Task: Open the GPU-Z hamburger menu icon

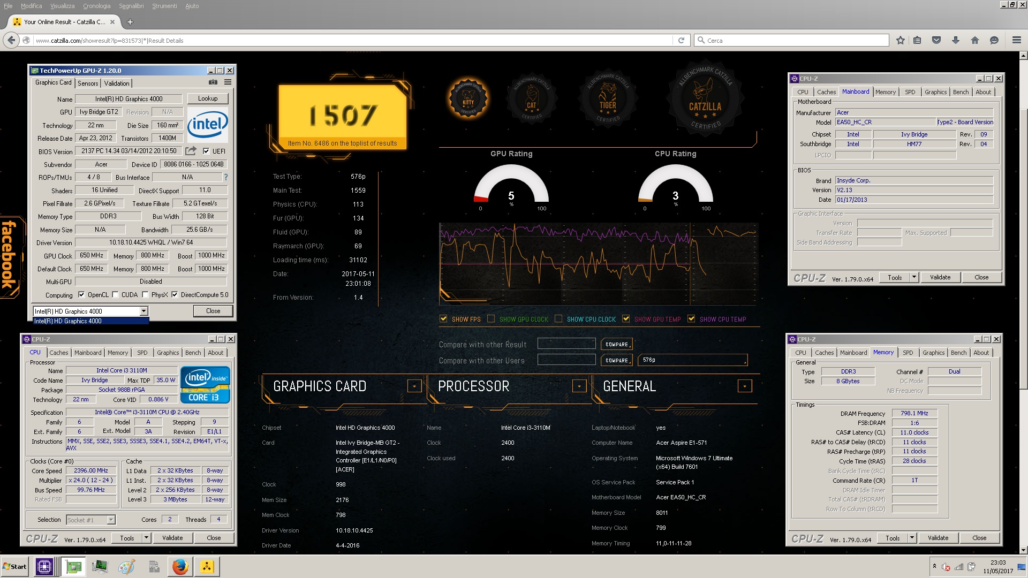Action: pos(228,82)
